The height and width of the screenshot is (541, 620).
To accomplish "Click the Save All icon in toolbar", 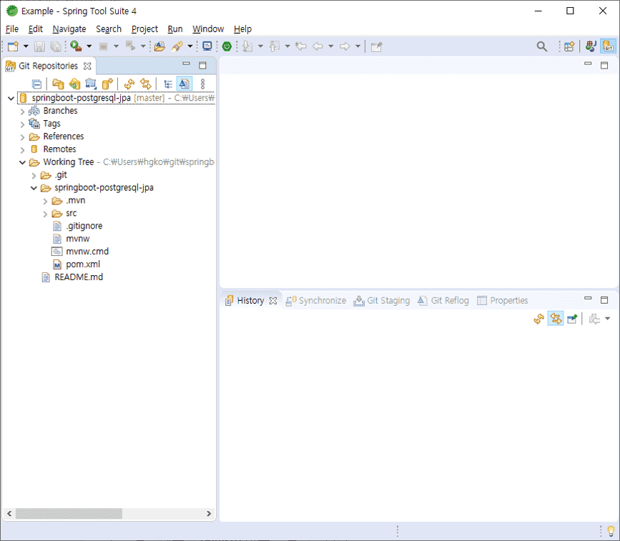I will pos(56,46).
